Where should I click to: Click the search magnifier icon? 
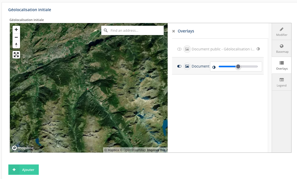[106, 30]
